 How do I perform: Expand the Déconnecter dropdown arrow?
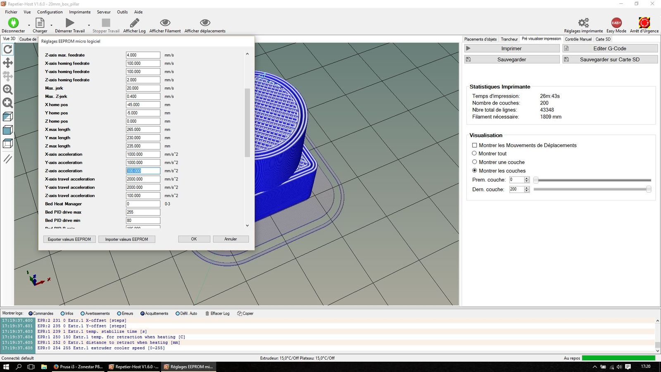[x=29, y=25]
